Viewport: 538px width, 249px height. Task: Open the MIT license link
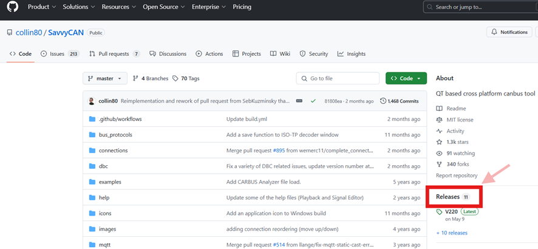tap(460, 120)
